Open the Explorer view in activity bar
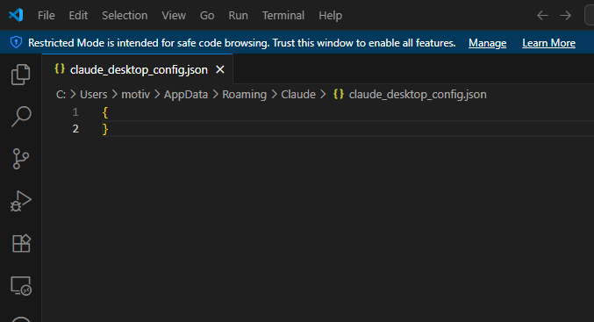594x322 pixels. pyautogui.click(x=21, y=75)
